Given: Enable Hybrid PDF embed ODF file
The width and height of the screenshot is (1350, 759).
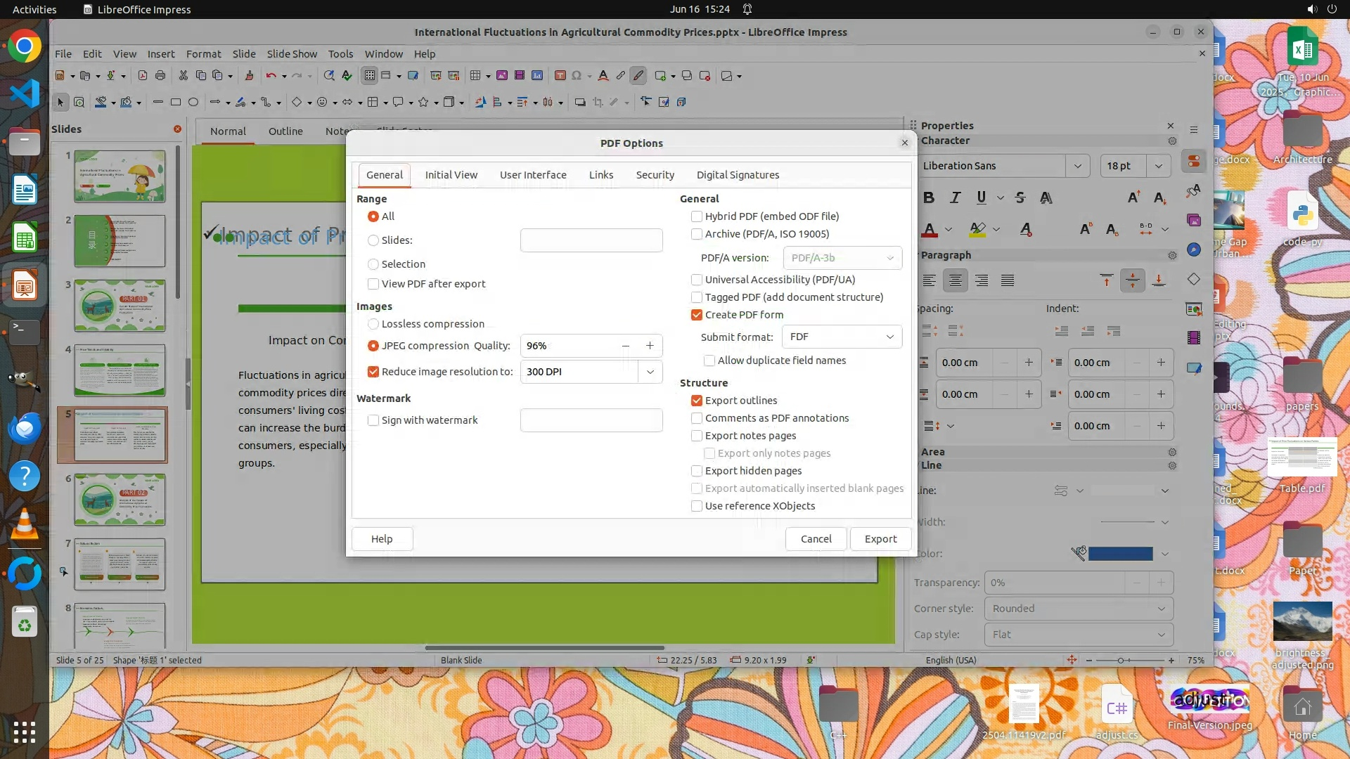Looking at the screenshot, I should click(x=697, y=216).
